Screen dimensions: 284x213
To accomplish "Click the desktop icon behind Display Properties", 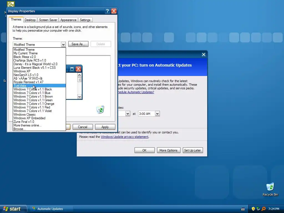I will (x=11, y=4).
